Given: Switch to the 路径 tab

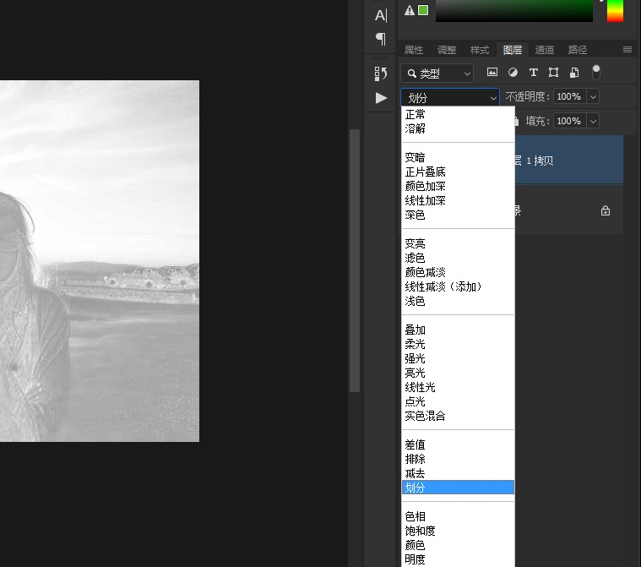Looking at the screenshot, I should [578, 50].
